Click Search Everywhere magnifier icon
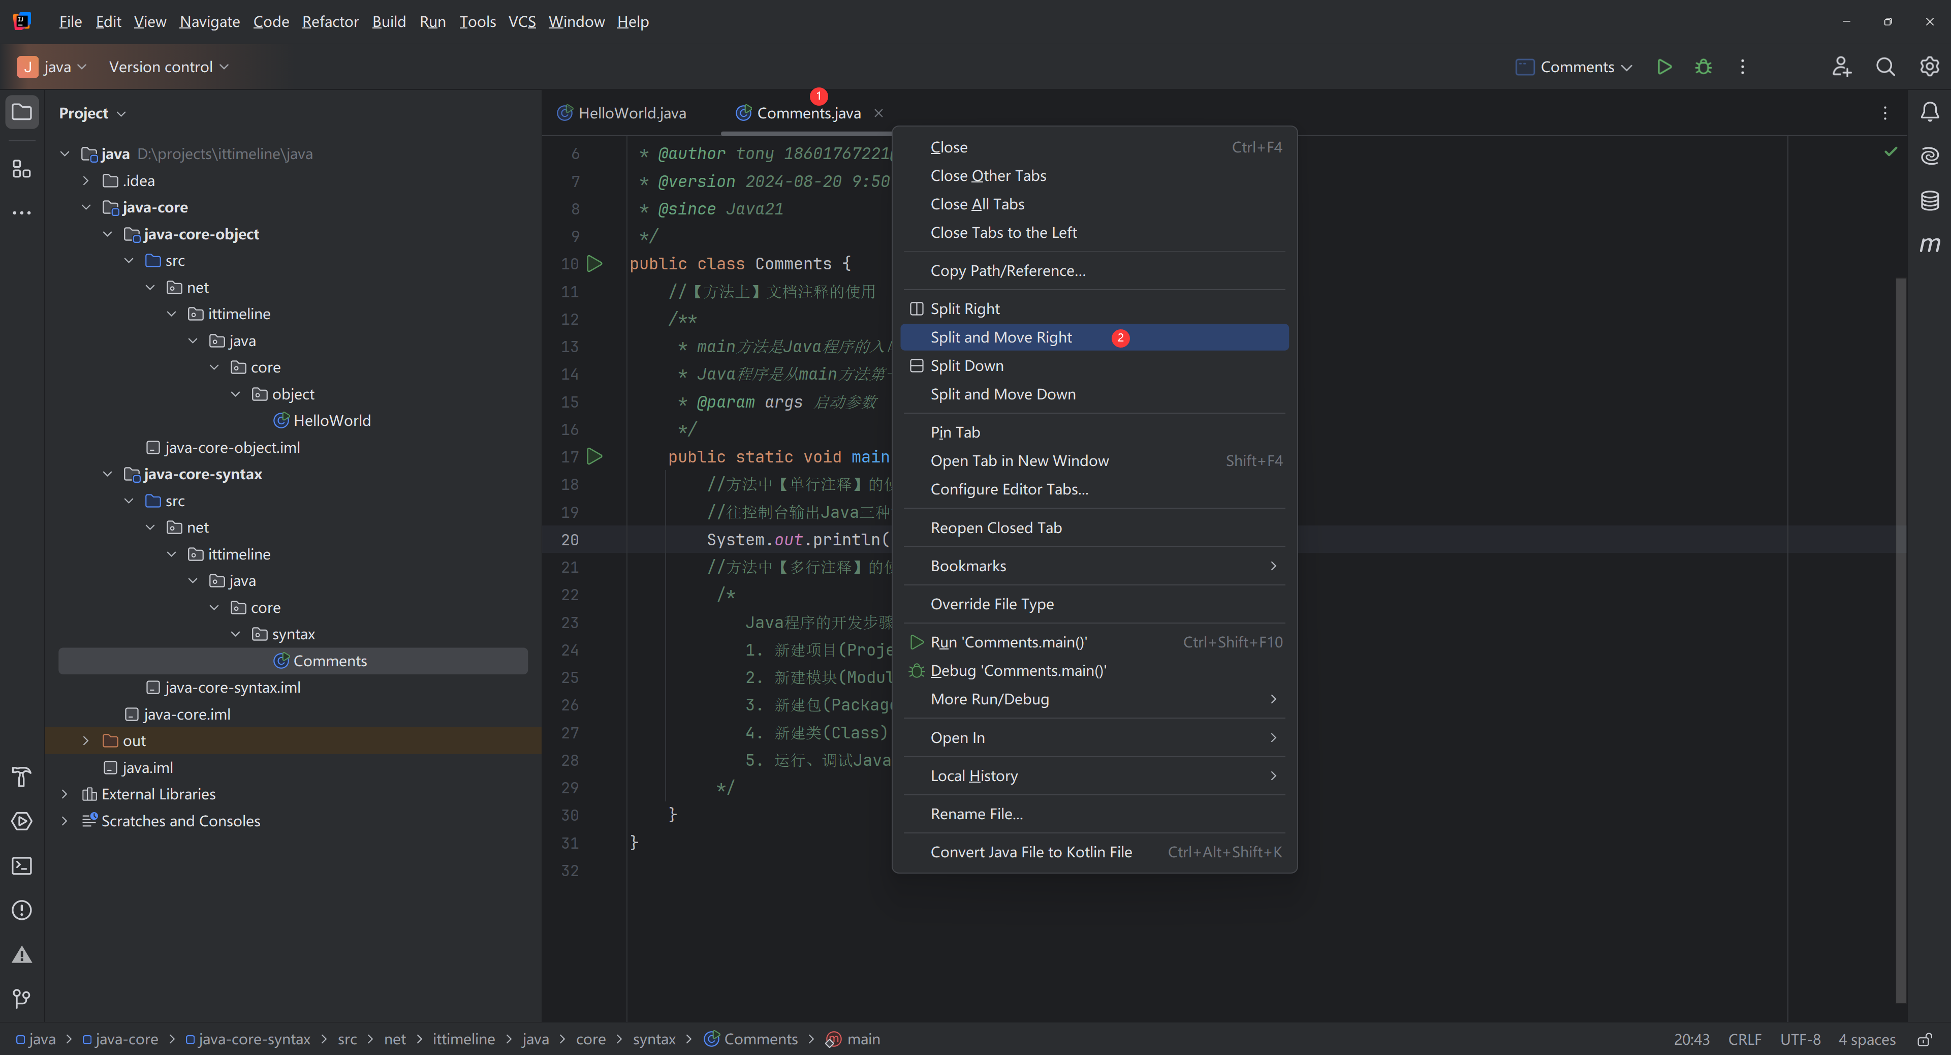The width and height of the screenshot is (1951, 1055). 1885,67
